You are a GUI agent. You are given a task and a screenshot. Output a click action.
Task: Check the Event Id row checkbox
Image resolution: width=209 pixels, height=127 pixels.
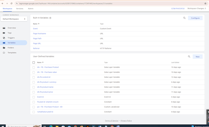[x=34, y=97]
